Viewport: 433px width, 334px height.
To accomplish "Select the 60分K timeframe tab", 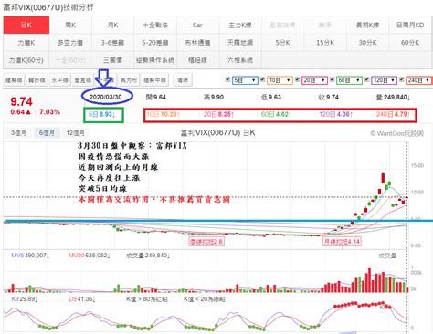I will pyautogui.click(x=410, y=43).
